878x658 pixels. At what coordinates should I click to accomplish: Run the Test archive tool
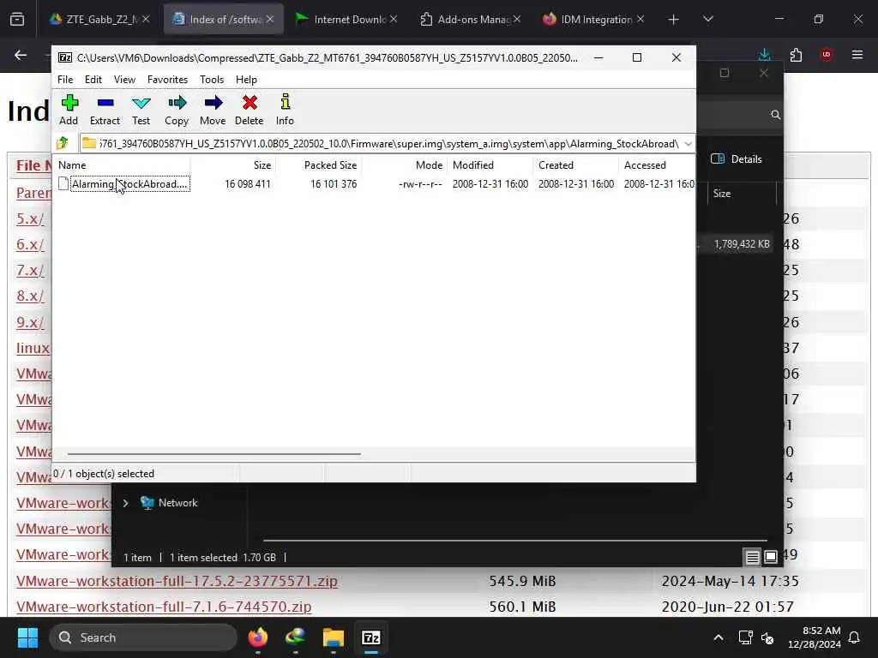[x=141, y=110]
